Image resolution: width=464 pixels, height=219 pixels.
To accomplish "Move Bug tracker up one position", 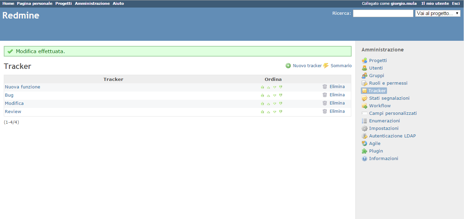I will [x=268, y=95].
